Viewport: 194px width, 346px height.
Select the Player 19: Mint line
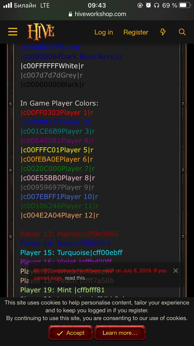coord(63,290)
